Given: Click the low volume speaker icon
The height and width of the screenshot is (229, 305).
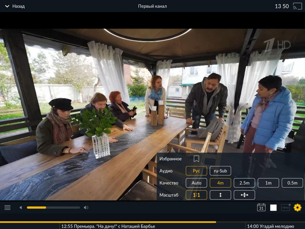Looking at the screenshot, I should tap(21, 208).
